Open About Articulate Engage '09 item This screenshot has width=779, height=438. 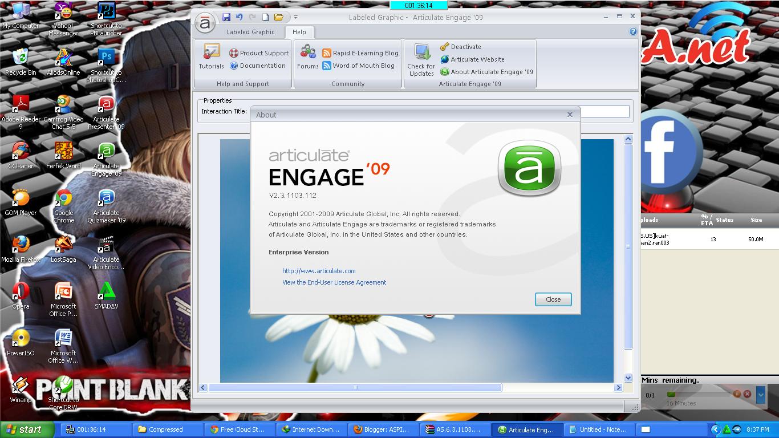coord(486,72)
